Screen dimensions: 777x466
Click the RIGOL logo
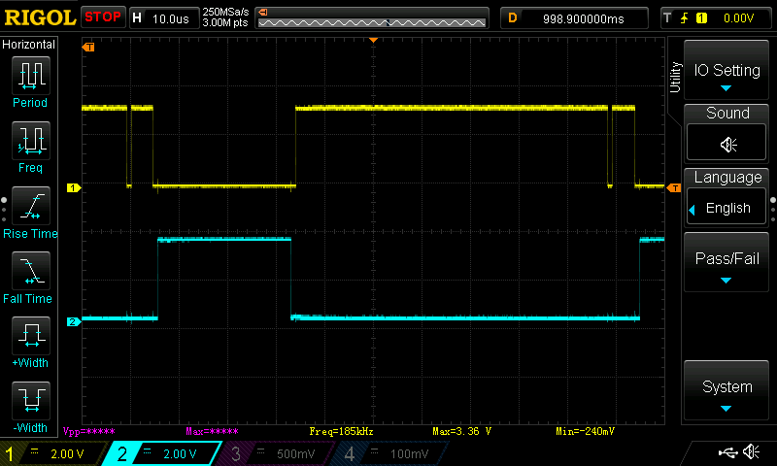pos(40,17)
